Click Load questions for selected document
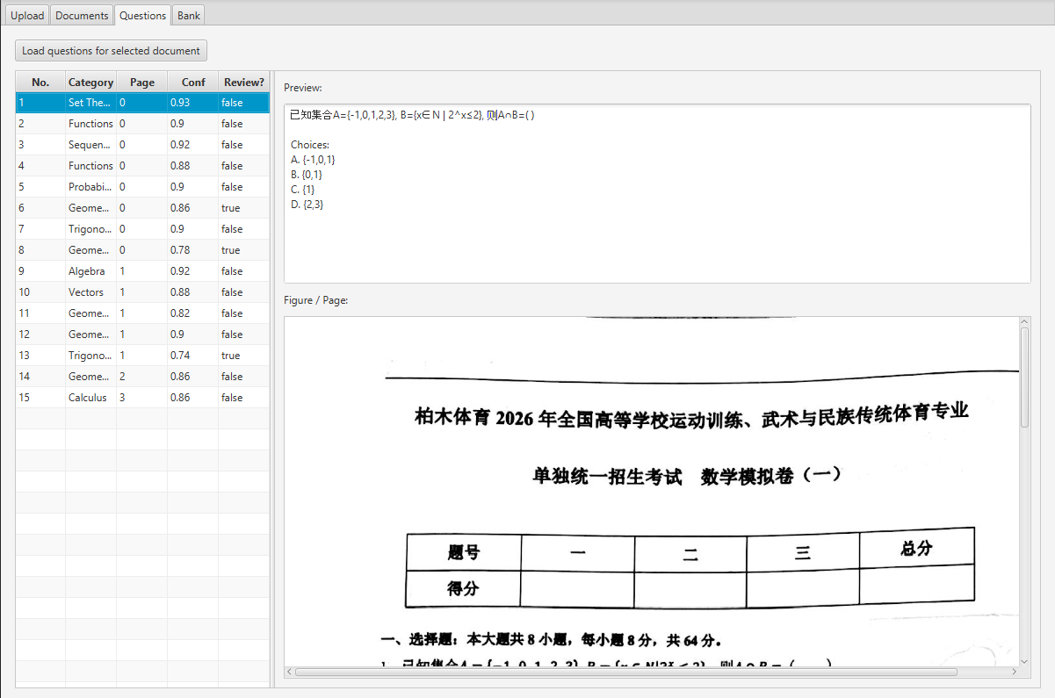The width and height of the screenshot is (1055, 698). pos(111,50)
